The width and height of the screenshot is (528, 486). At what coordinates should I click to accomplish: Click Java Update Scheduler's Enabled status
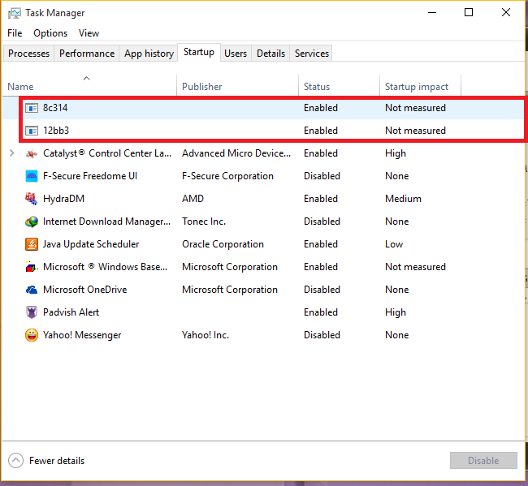click(x=321, y=244)
